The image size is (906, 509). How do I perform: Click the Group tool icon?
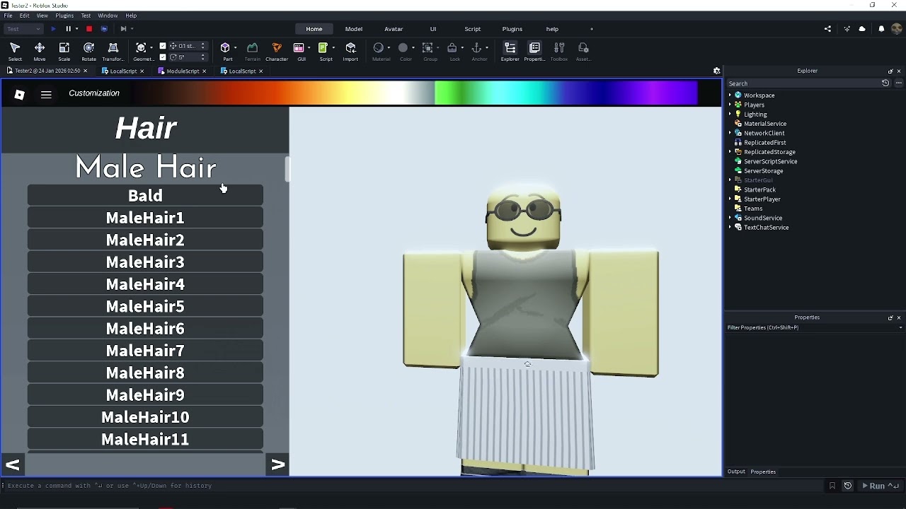coord(428,48)
